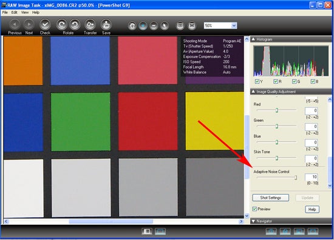Click the Previous image icon

(15, 25)
